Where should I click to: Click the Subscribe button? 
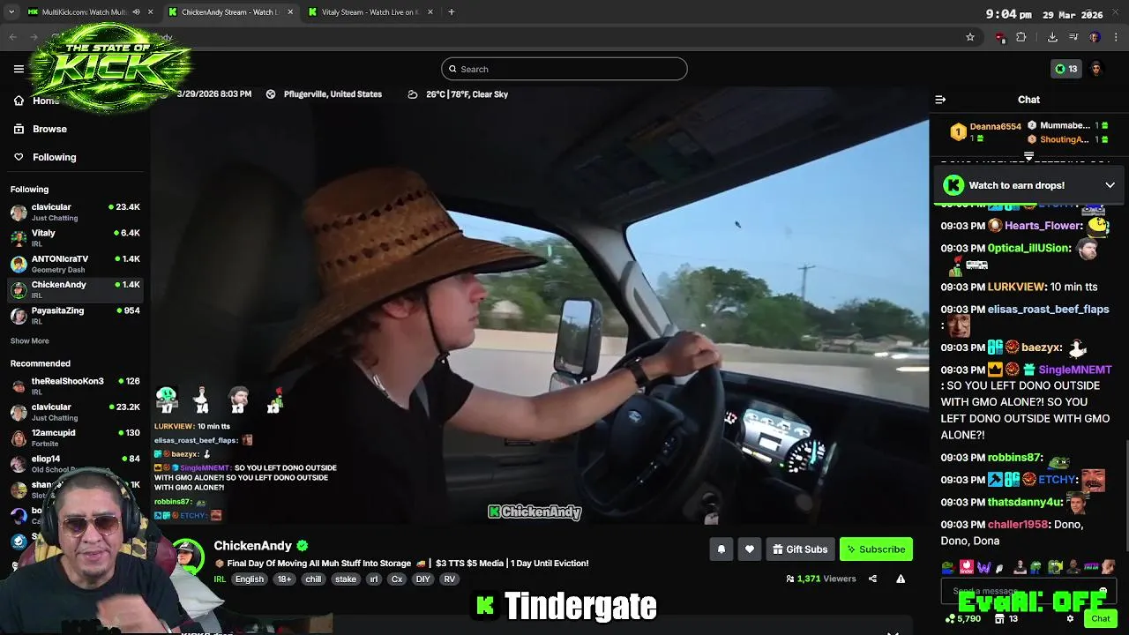876,549
